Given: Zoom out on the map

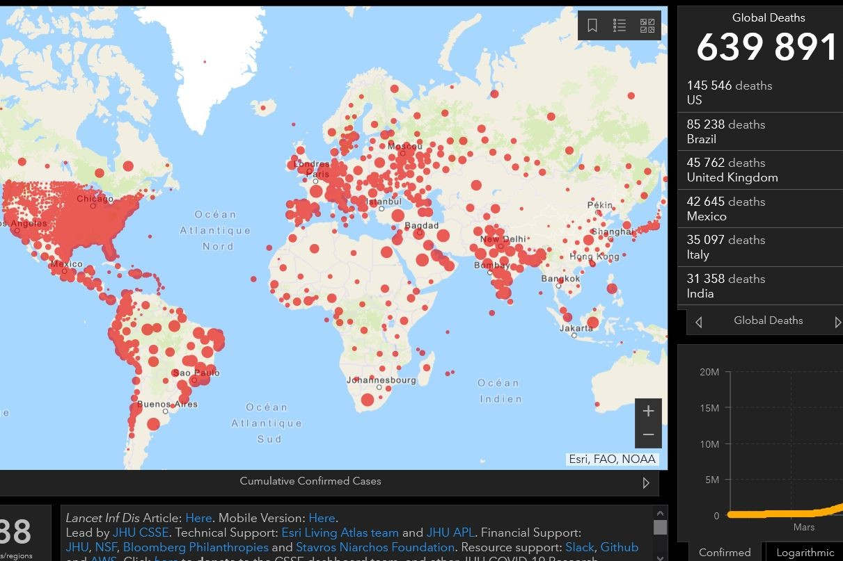Looking at the screenshot, I should point(648,435).
